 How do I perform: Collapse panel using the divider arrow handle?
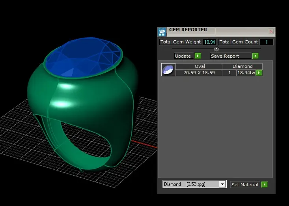coord(216,49)
